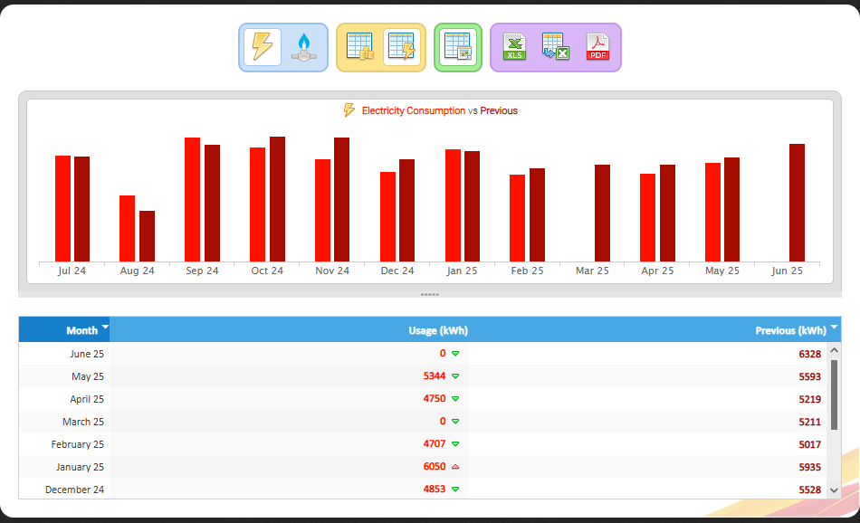Select the electricity lightning bolt icon
The height and width of the screenshot is (523, 860).
click(263, 46)
